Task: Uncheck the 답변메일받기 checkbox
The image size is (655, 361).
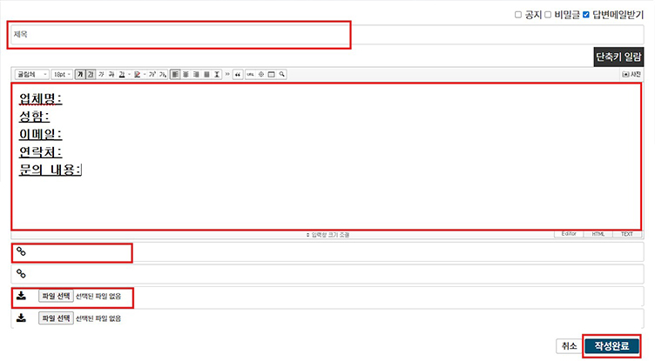Action: 586,15
